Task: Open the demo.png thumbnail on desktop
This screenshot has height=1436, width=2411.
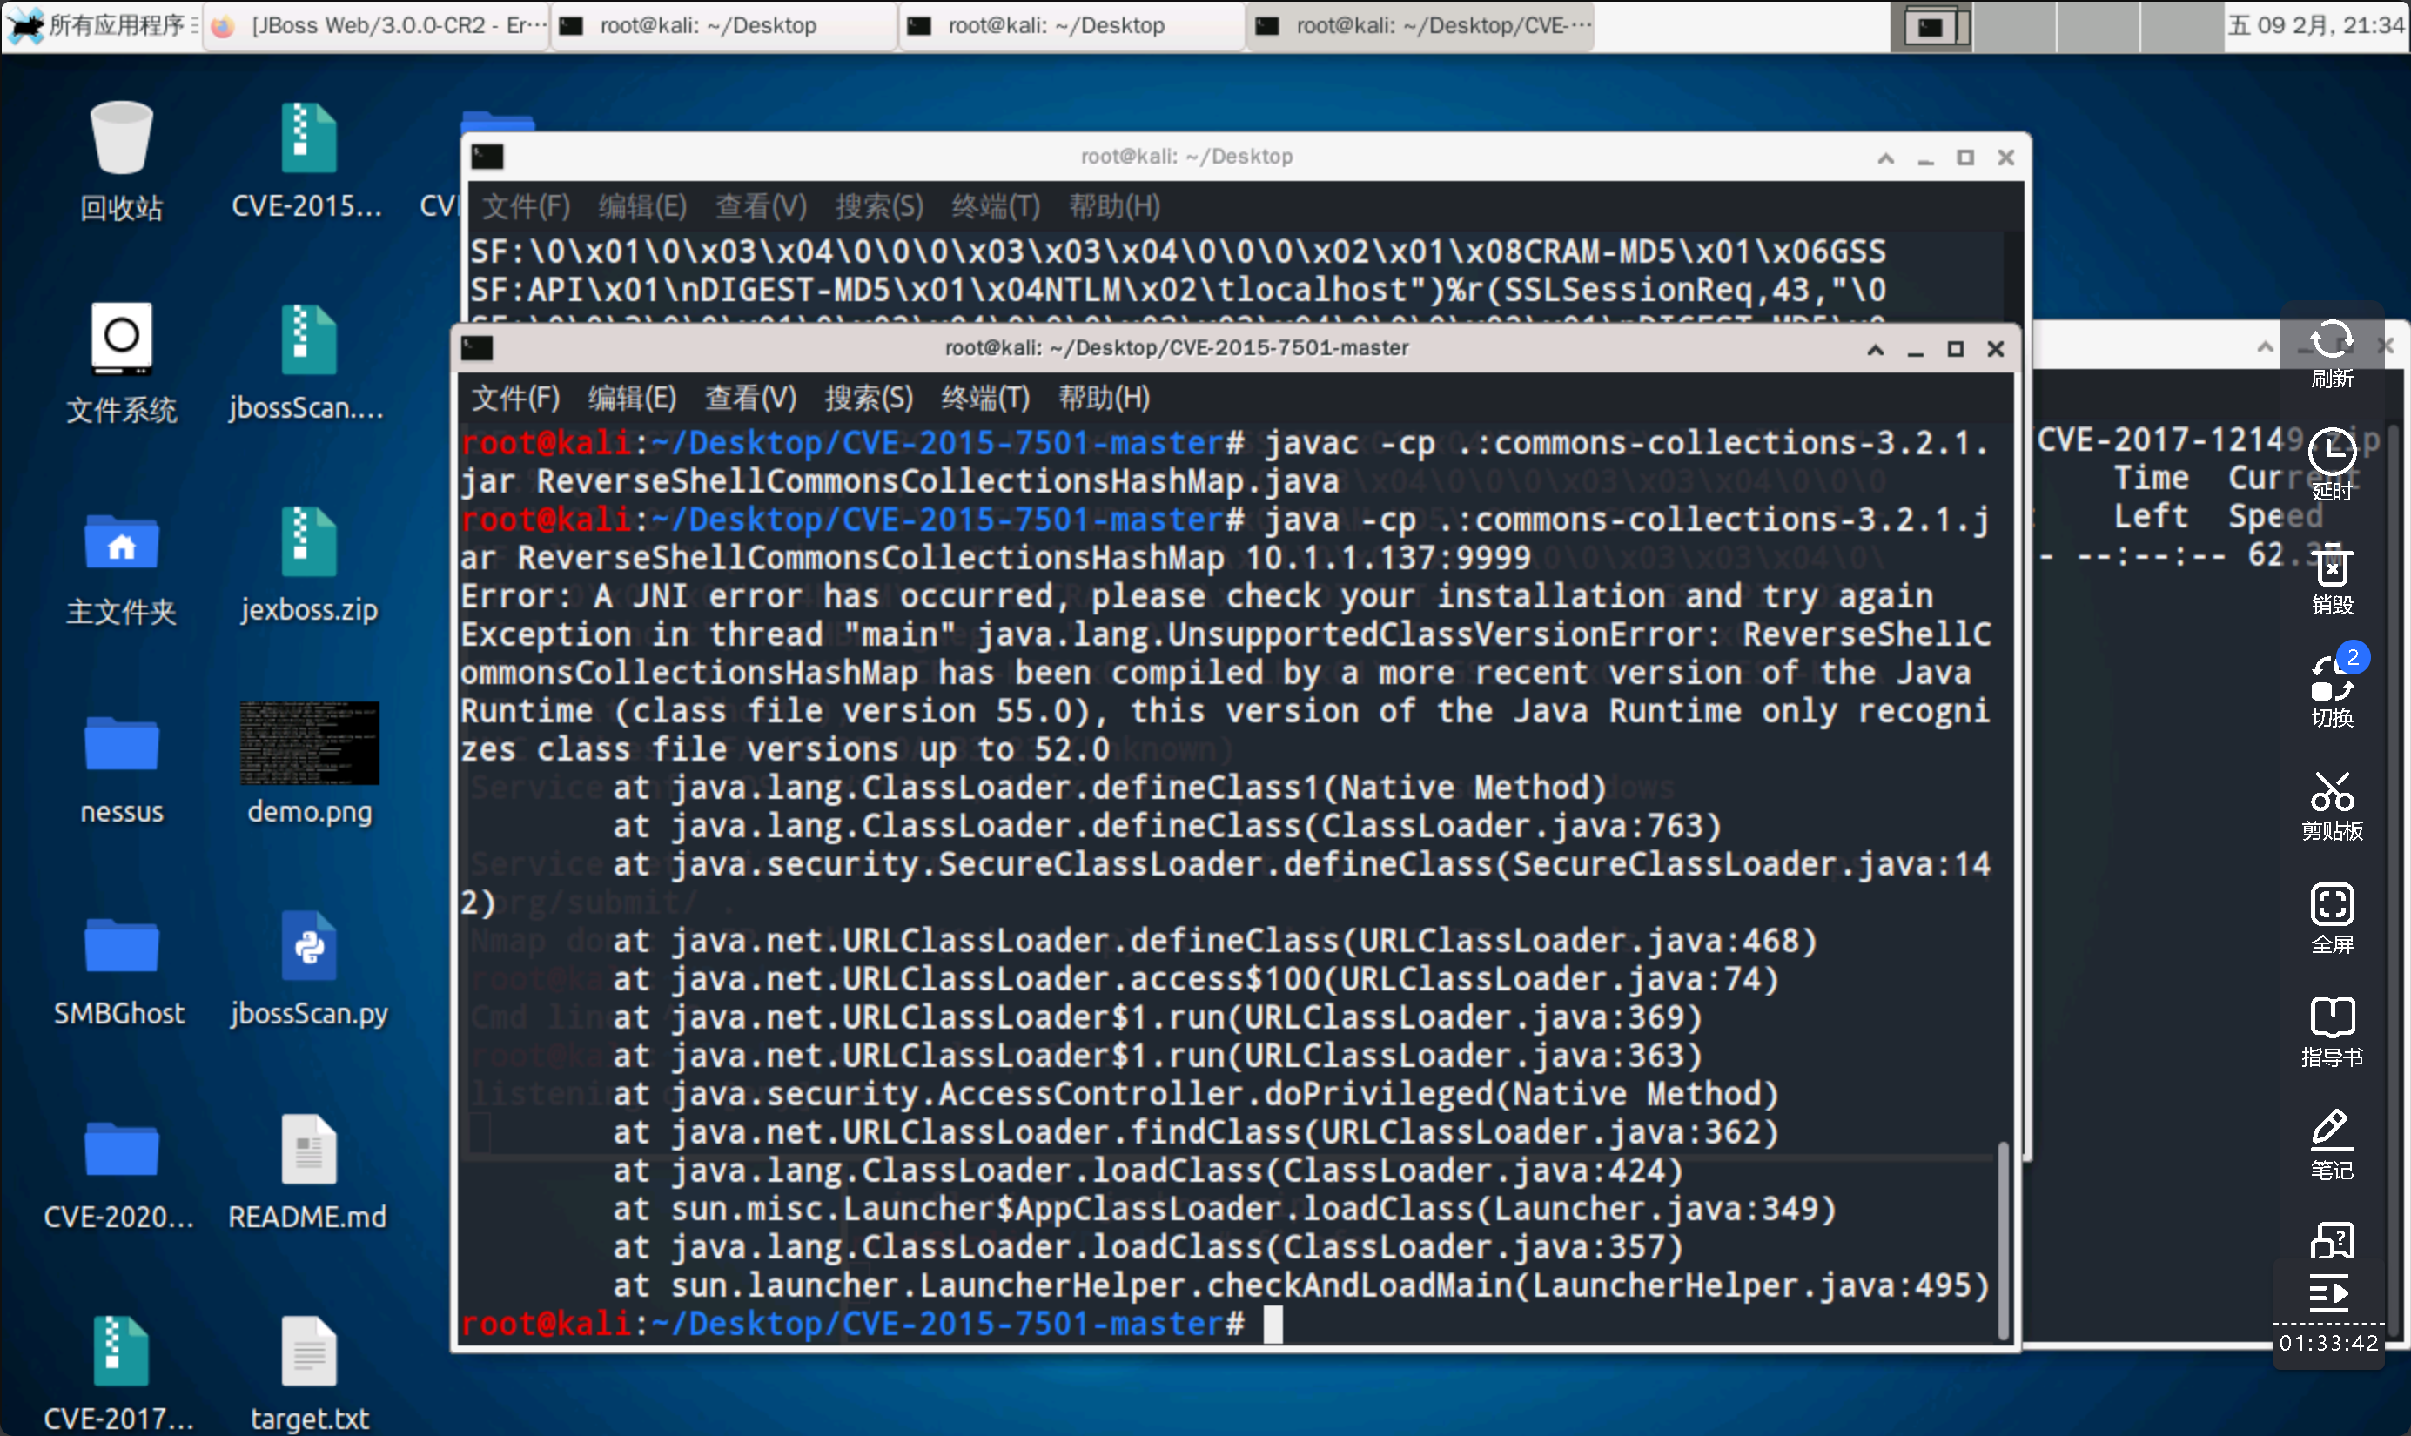Action: (309, 743)
